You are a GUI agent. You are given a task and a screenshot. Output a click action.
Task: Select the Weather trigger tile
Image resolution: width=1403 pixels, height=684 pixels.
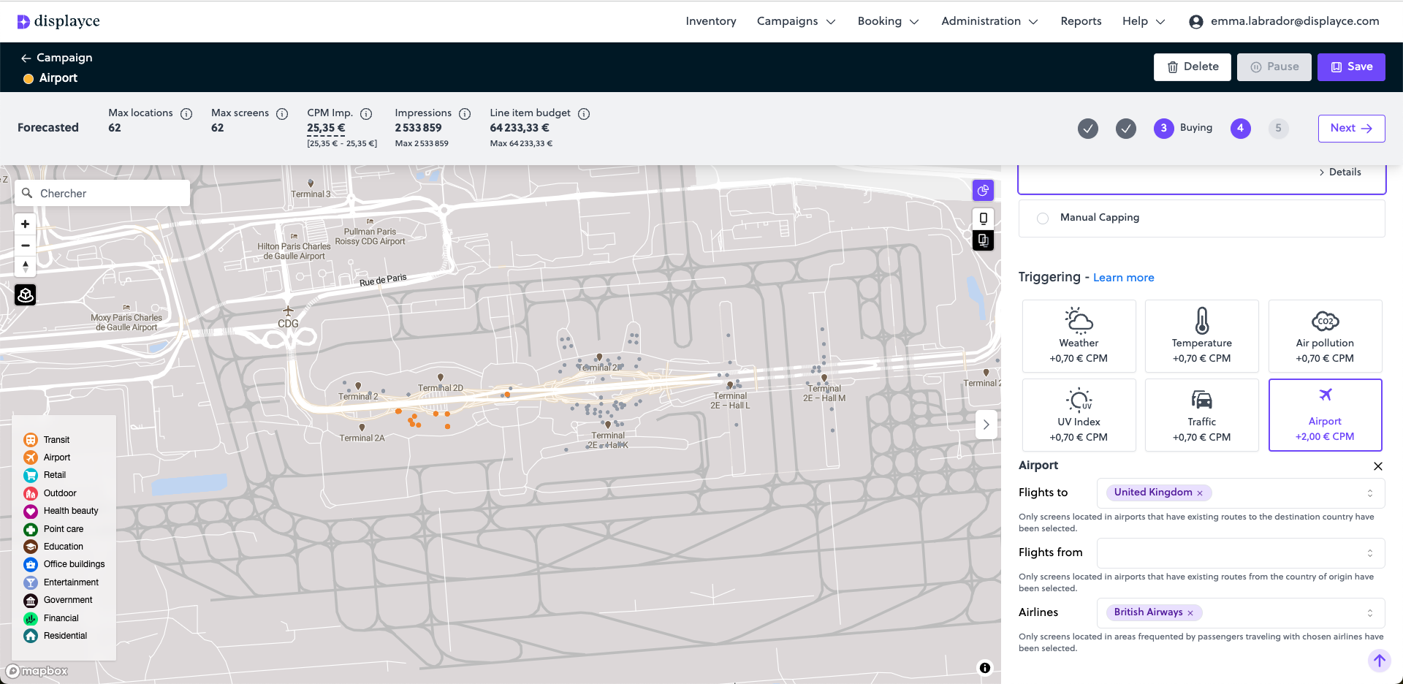pos(1079,336)
